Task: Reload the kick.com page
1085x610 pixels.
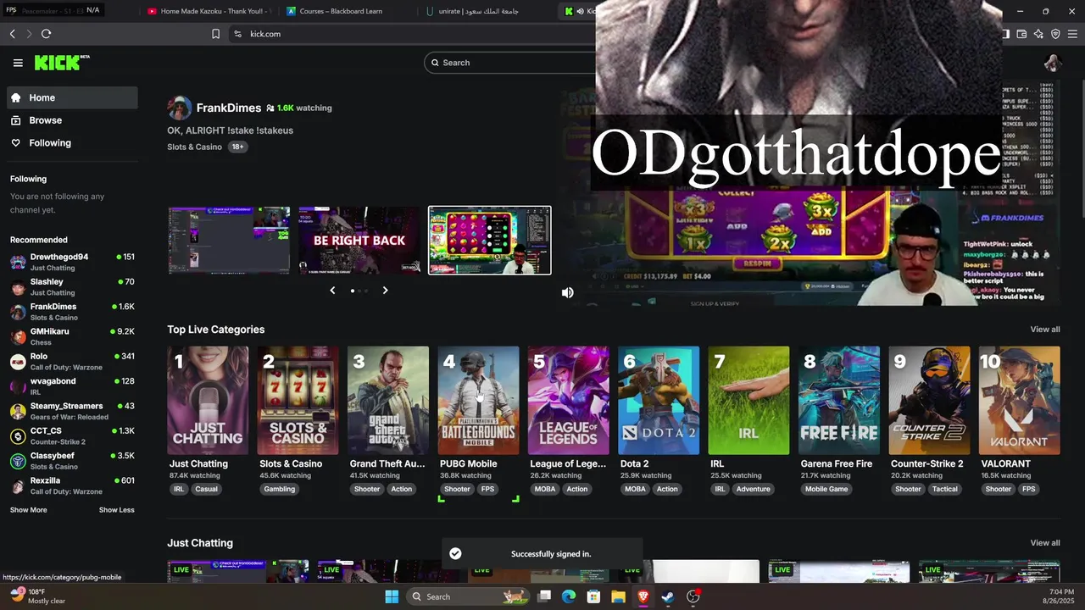Action: click(46, 34)
